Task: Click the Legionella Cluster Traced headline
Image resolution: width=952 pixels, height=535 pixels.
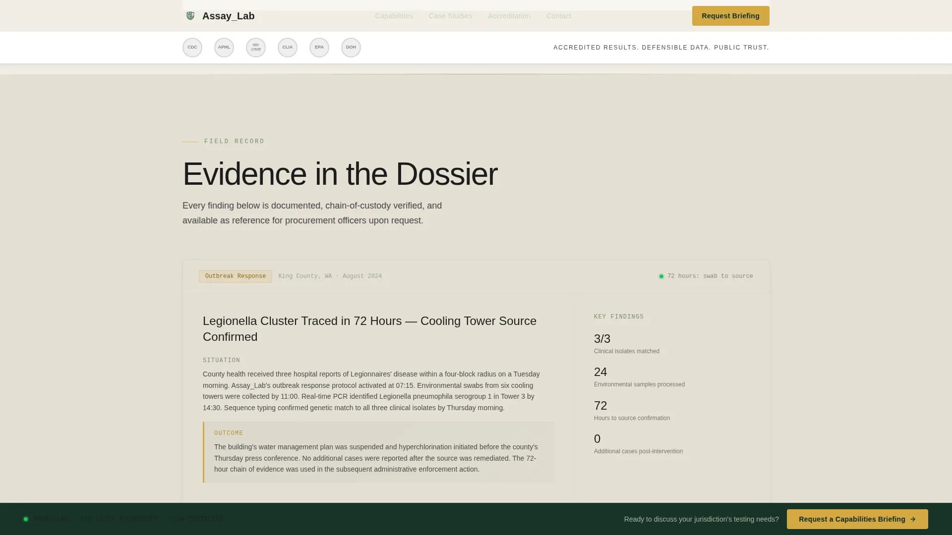Action: [369, 329]
